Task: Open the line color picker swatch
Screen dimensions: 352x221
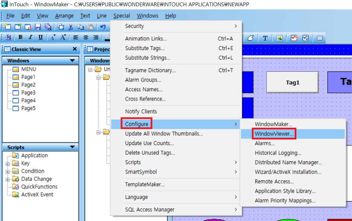Action: click(x=107, y=37)
